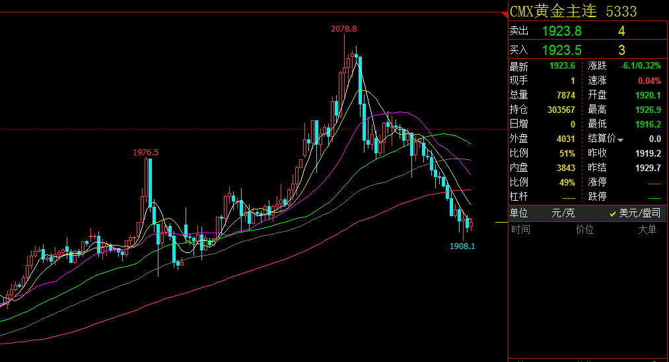Click the CMX黄金主连 contract title
669x362 pixels.
(553, 11)
